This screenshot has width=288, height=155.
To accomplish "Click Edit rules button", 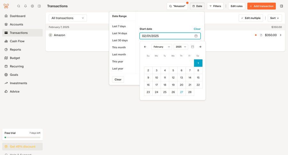I will click(236, 6).
